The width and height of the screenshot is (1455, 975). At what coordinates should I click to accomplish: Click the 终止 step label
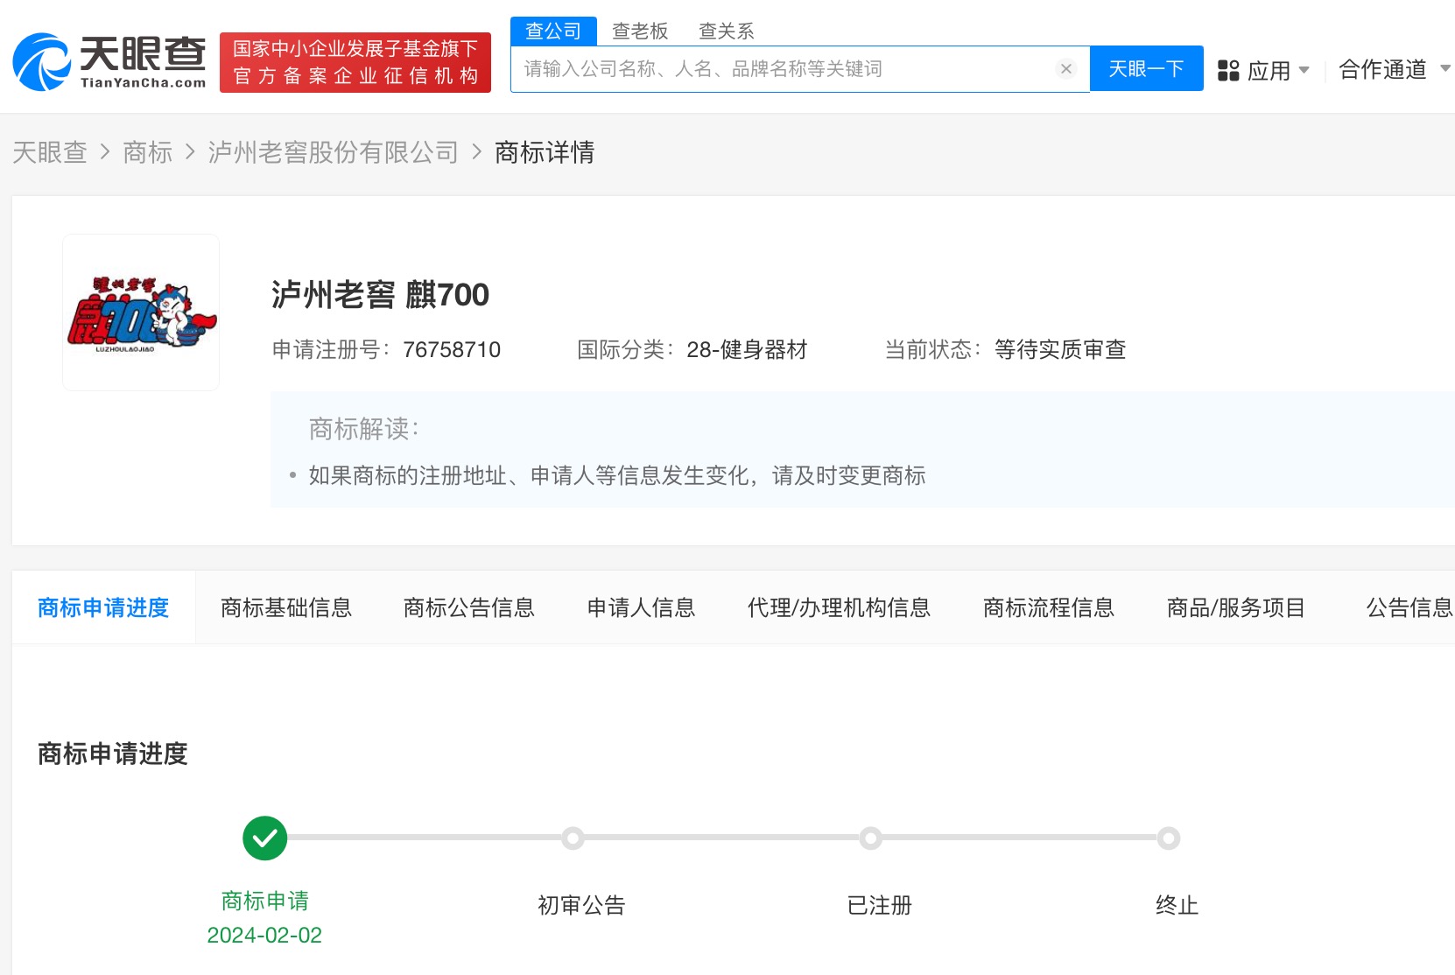pos(1177,905)
